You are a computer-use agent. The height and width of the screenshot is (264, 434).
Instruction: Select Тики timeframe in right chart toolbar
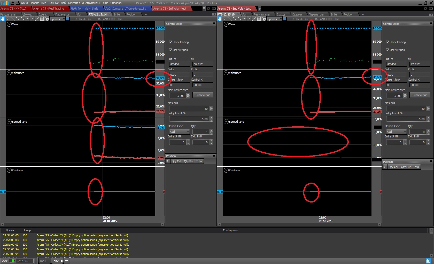click(315, 19)
